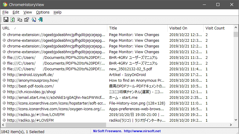Sort by the URL column header
Screen dimensions: 239x134
tap(54, 28)
